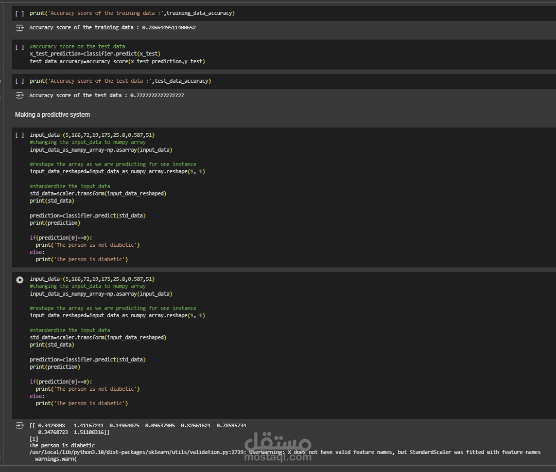Viewport: 556px width, 472px height.
Task: Click print statement for training data accuracy
Action: click(132, 13)
